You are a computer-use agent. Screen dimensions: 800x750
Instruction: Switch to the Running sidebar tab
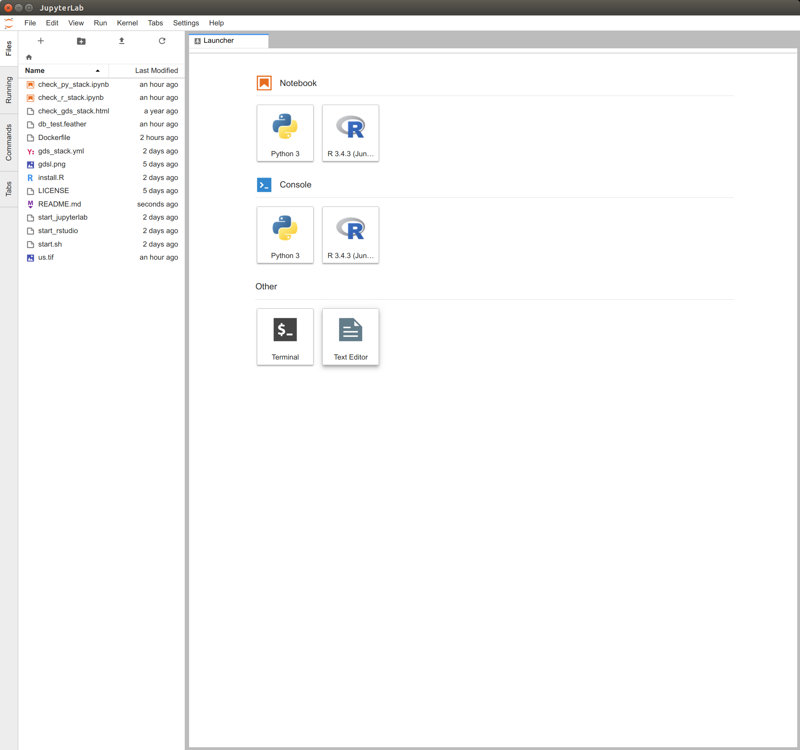[x=8, y=90]
